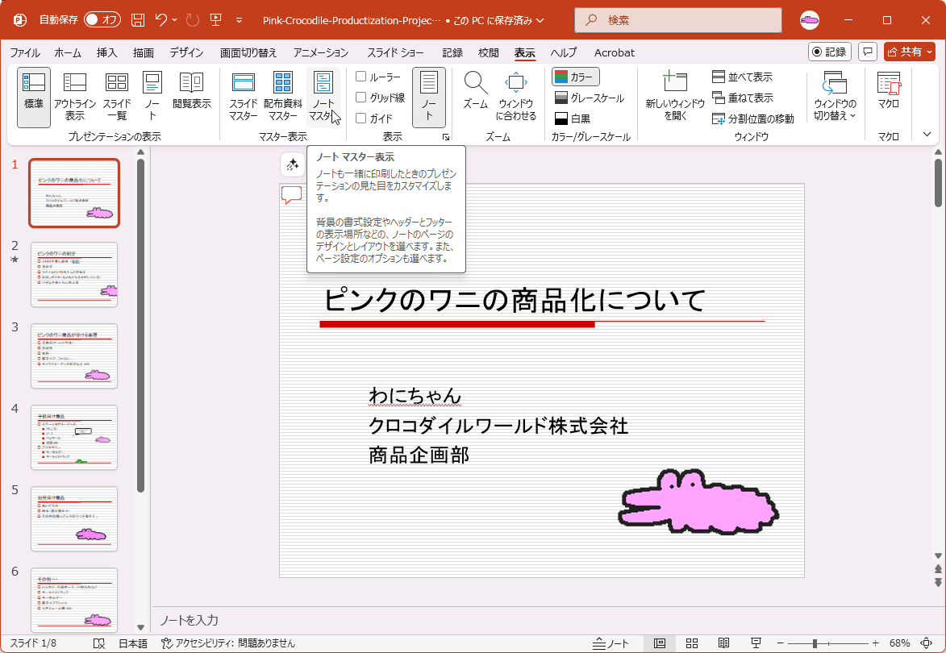Open the アニメーション ribbon tab
This screenshot has height=653, width=946.
pos(319,52)
